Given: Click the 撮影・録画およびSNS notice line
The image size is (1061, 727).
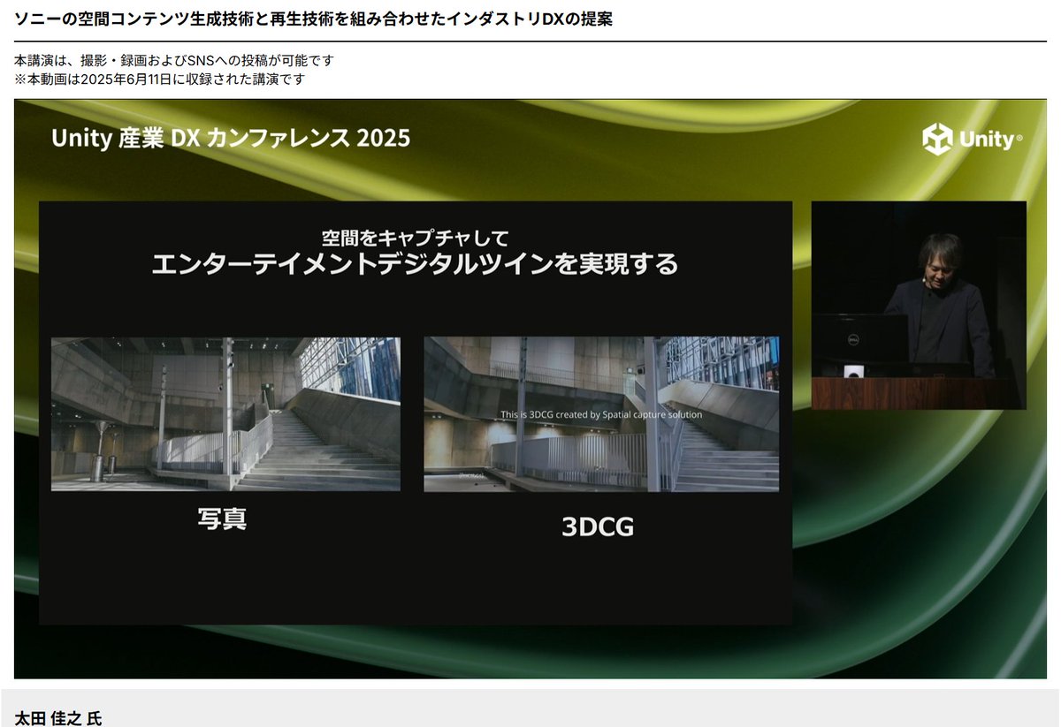Looking at the screenshot, I should pos(174,61).
